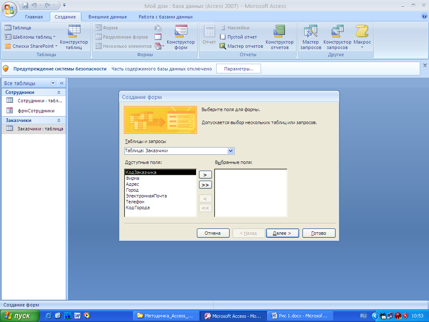Select Адрес field in list
Image resolution: width=429 pixels, height=322 pixels.
[160, 184]
